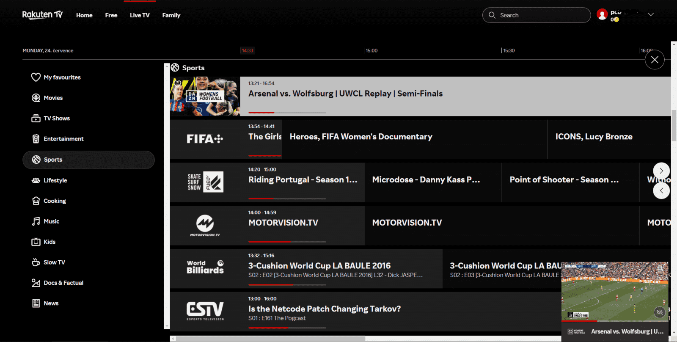Open the FIFA+ channel logo
Viewport: 677px width, 342px height.
click(205, 139)
